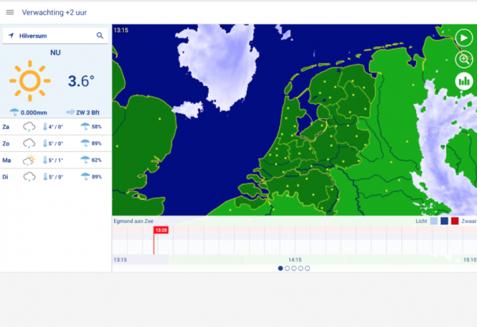The image size is (477, 327).
Task: Click the thermometer icon in Ma row
Action: 45,160
